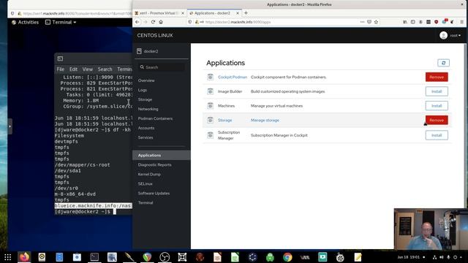
Task: Remove the Storage application
Action: click(437, 120)
